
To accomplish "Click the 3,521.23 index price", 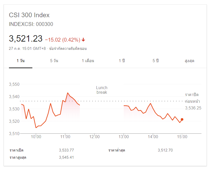I will click(x=26, y=39).
